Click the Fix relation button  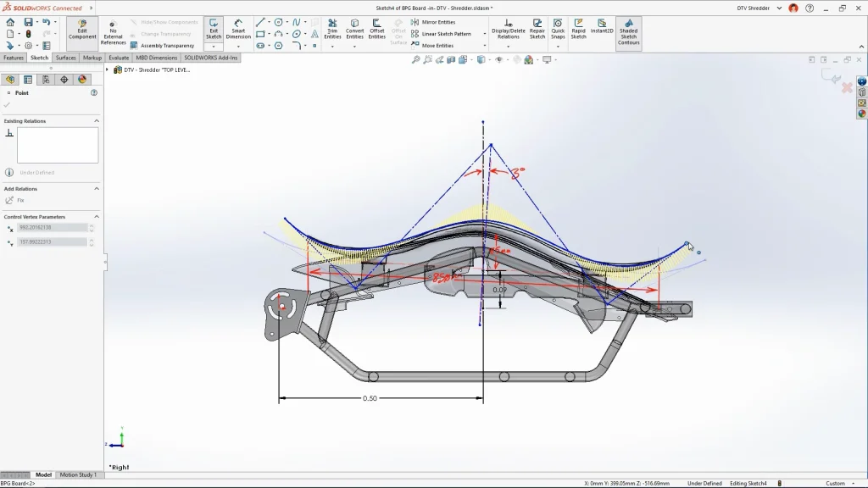[15, 201]
